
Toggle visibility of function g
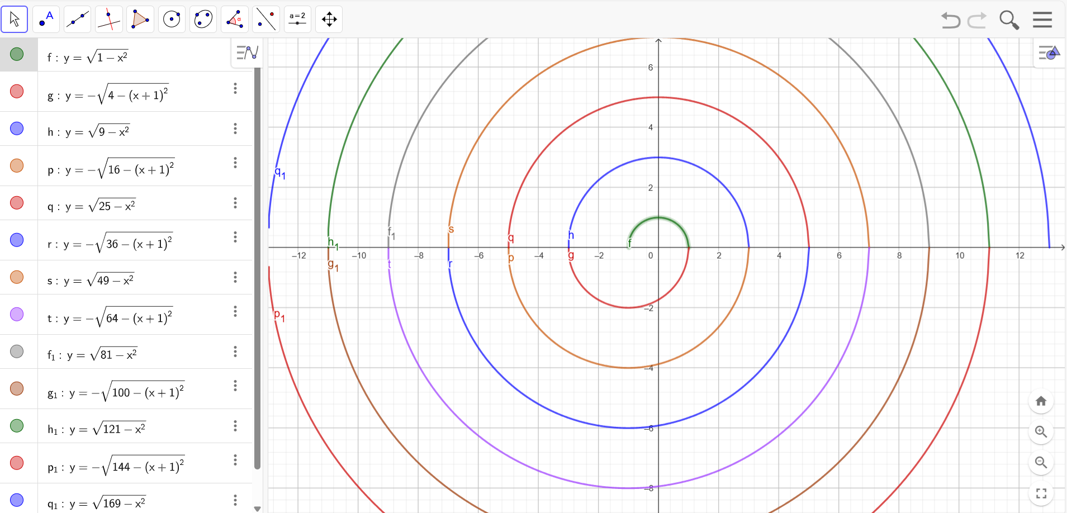(17, 91)
